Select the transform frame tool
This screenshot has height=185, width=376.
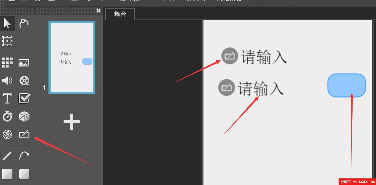[7, 41]
